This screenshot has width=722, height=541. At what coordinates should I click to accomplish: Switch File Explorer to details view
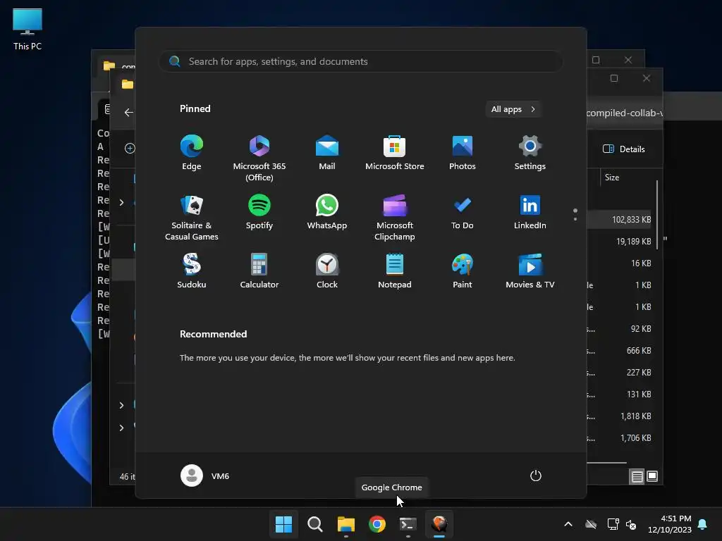point(637,476)
